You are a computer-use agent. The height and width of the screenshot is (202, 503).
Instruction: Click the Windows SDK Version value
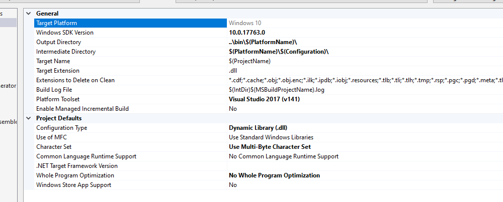(247, 33)
